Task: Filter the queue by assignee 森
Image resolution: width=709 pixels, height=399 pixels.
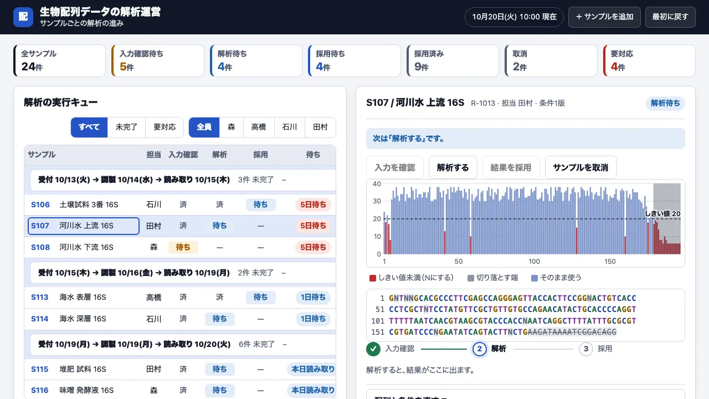Action: coord(232,127)
